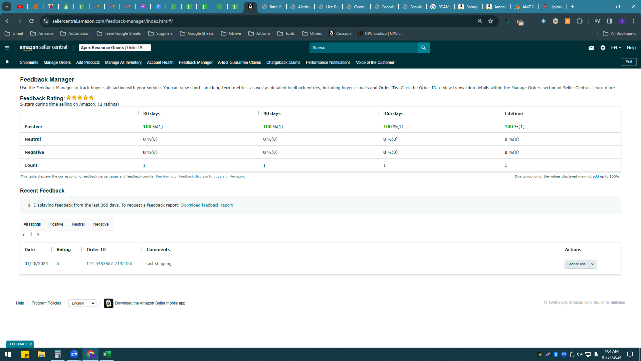The width and height of the screenshot is (641, 361).
Task: Open Zoom from the taskbar
Action: click(x=74, y=354)
